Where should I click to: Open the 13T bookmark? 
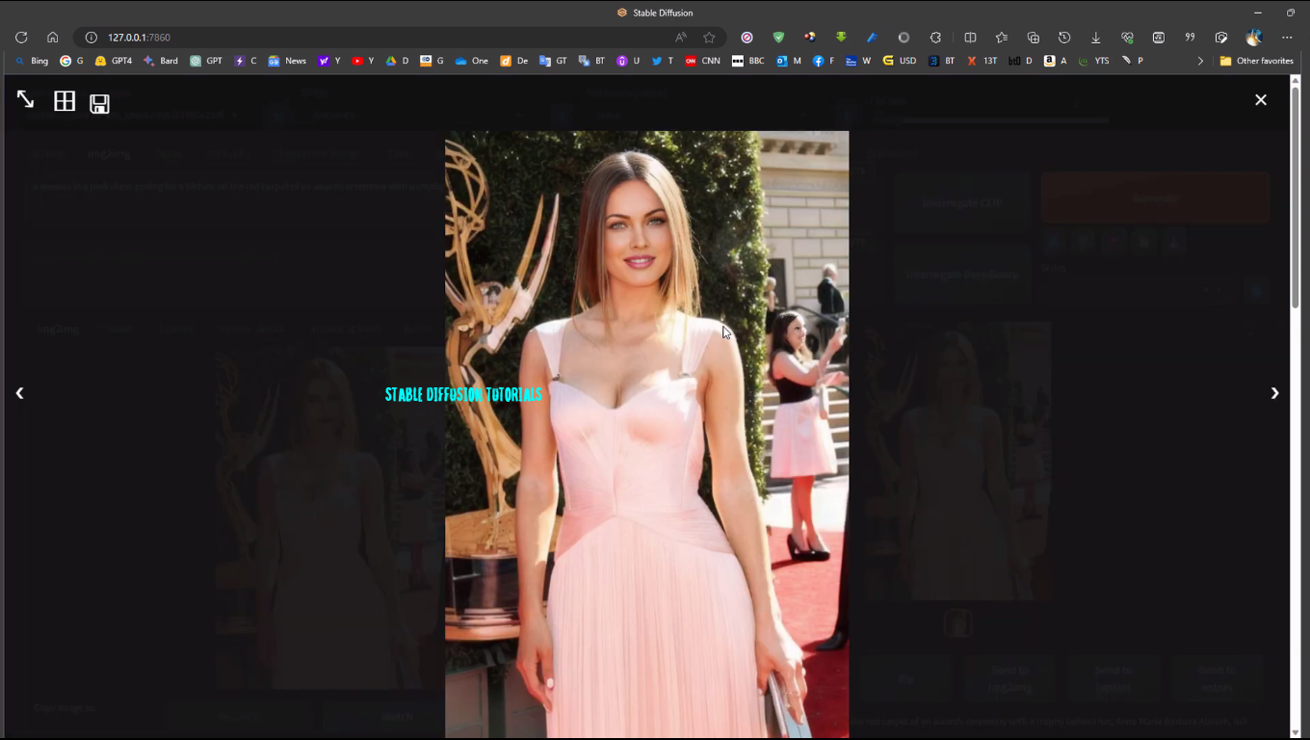(x=982, y=61)
